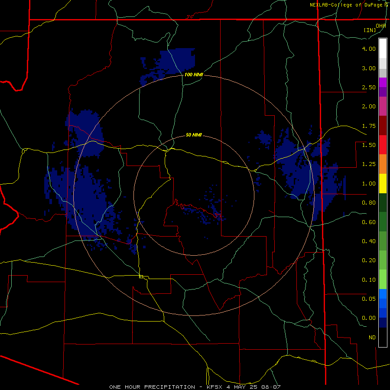The width and height of the screenshot is (390, 390).
Task: Click the 100 NMI range ring label
Action: [194, 75]
